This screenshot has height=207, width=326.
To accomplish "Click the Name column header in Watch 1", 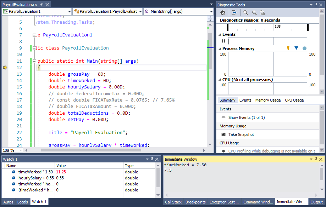I will point(30,166).
